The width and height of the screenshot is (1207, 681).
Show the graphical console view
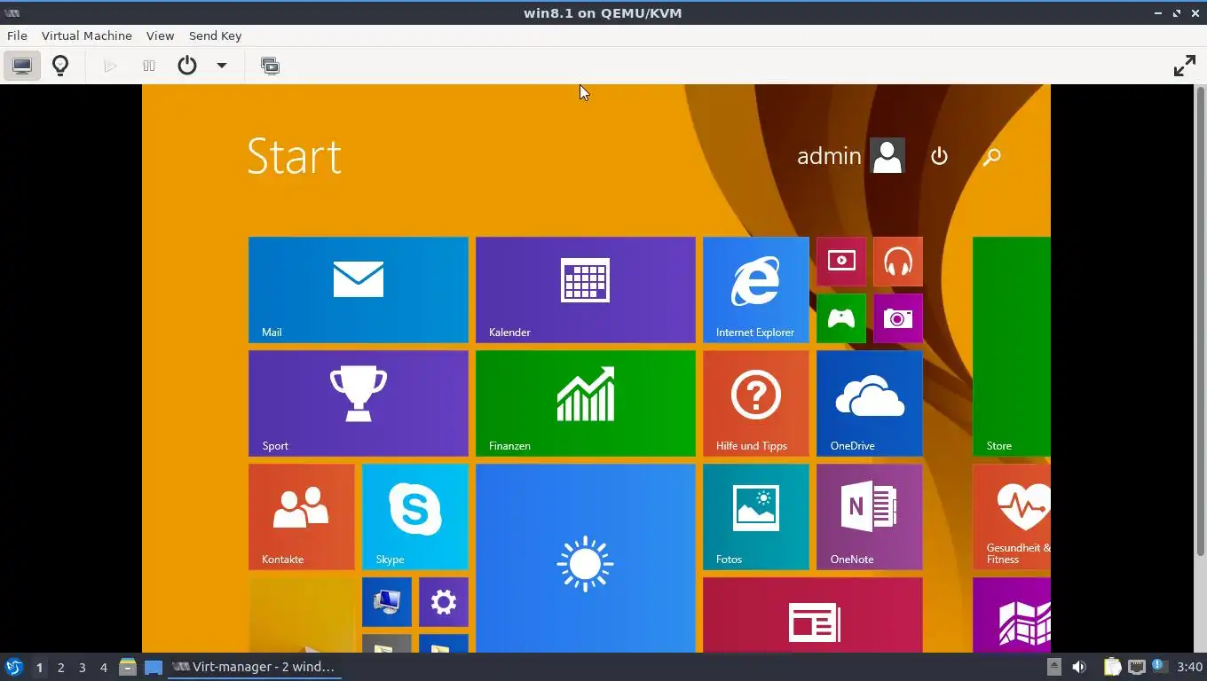click(x=22, y=66)
